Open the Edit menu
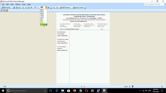Screen dimensions: 166x93 (8, 4)
